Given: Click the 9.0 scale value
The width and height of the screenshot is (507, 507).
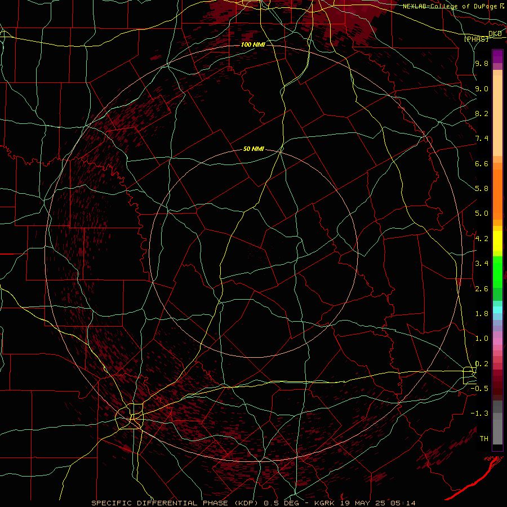Looking at the screenshot, I should coord(482,88).
